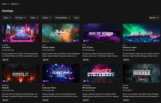Visit OverlayForge author link under 80s Synthwave
This screenshot has height=103, width=161.
[90, 90]
